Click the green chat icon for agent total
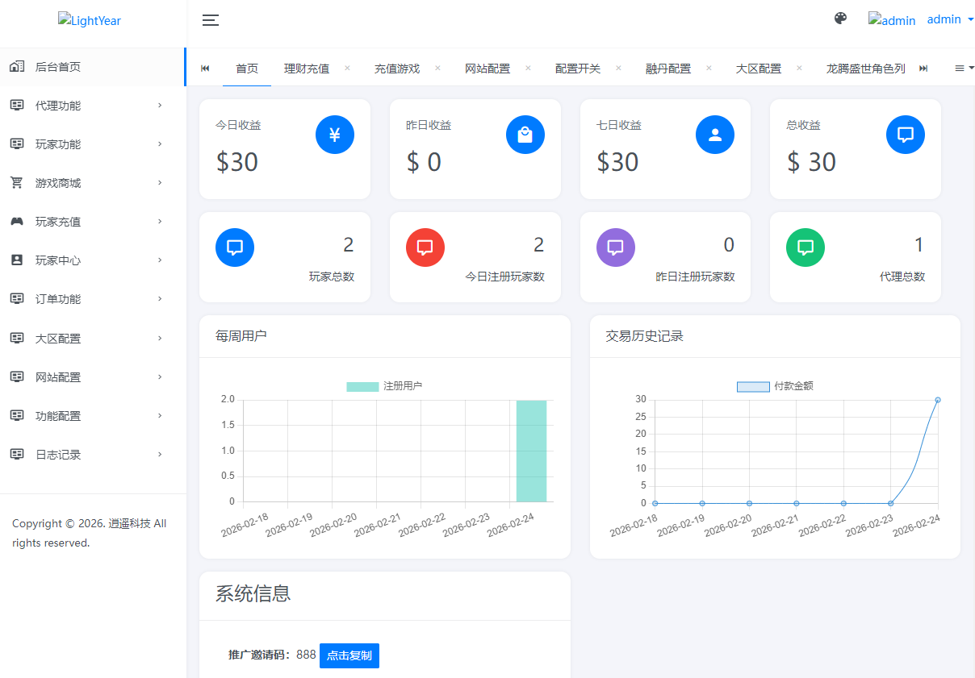Viewport: 975px width, 678px height. [806, 247]
